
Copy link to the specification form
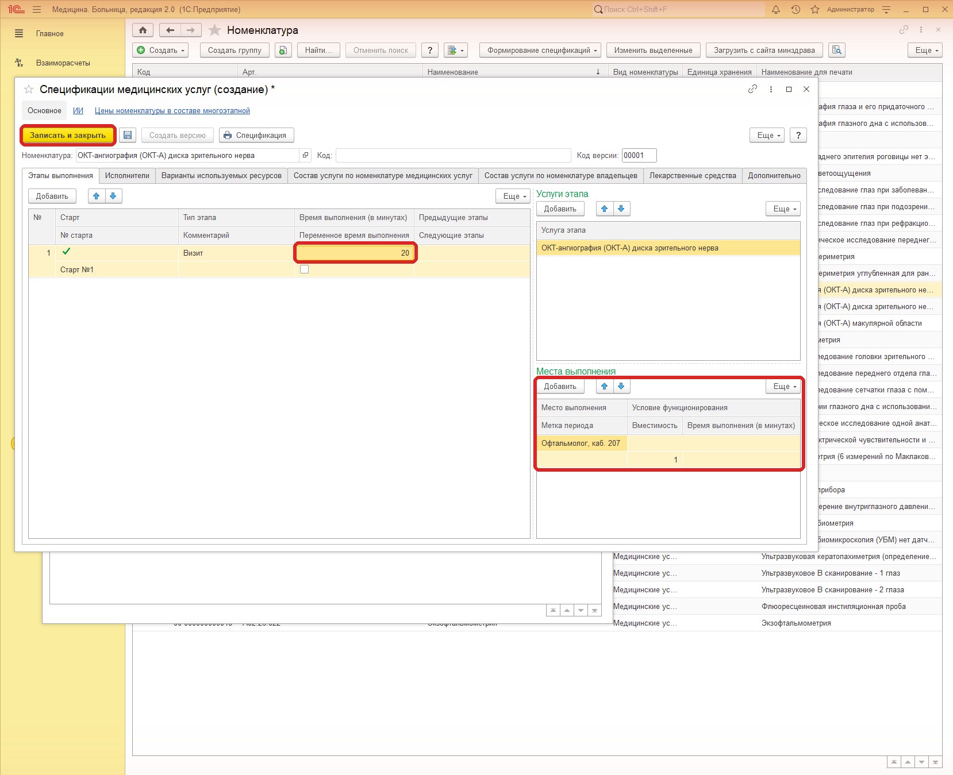click(752, 89)
